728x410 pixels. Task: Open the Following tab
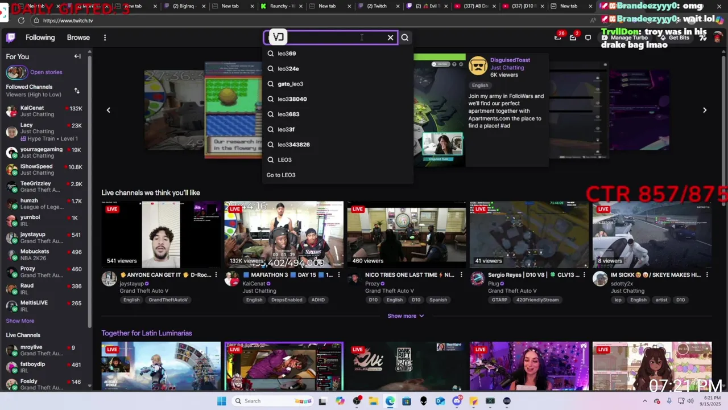[x=40, y=38]
